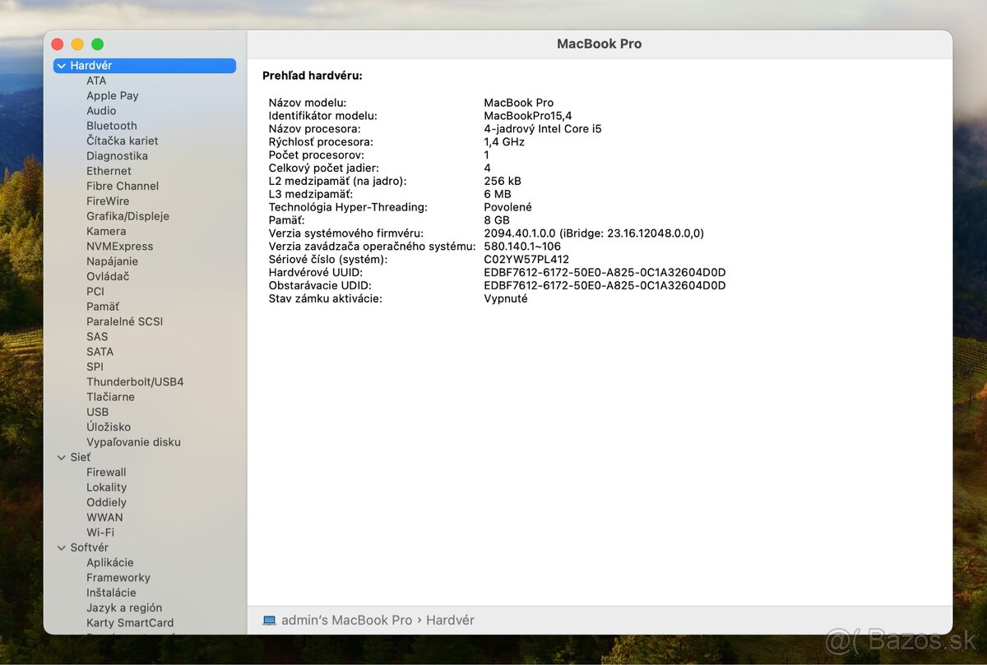Show Pamäť memory information
987x665 pixels.
click(x=103, y=307)
